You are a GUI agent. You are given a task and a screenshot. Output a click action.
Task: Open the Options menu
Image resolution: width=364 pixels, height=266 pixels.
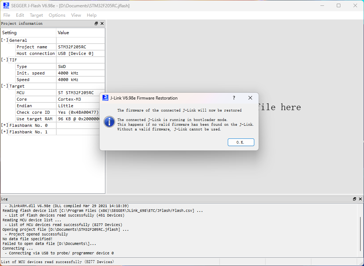click(57, 15)
